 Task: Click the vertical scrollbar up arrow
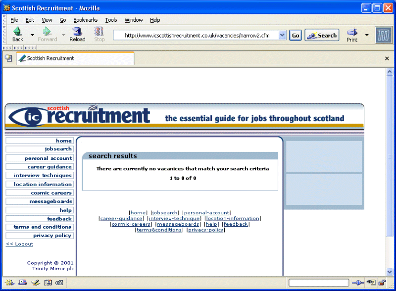coord(390,72)
